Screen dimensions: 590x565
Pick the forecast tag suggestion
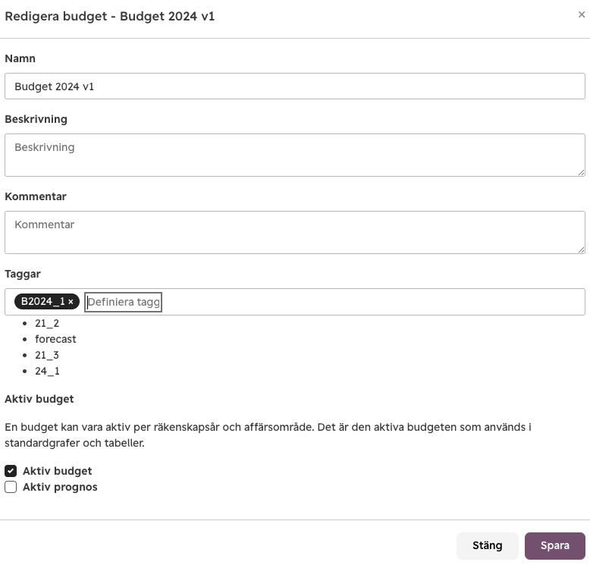pos(55,339)
